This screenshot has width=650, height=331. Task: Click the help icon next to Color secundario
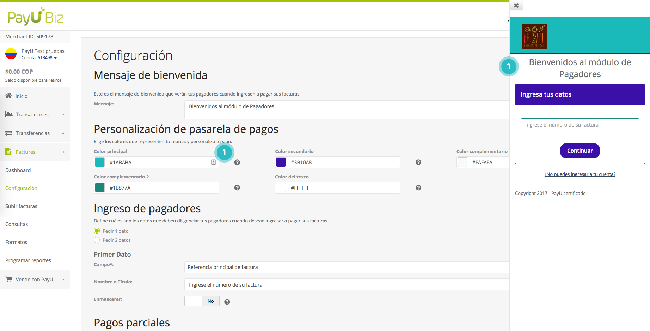coord(418,162)
